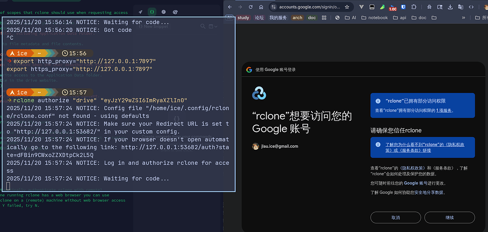Click the '15:57' prompt time badge
The height and width of the screenshot is (232, 488).
(x=74, y=92)
